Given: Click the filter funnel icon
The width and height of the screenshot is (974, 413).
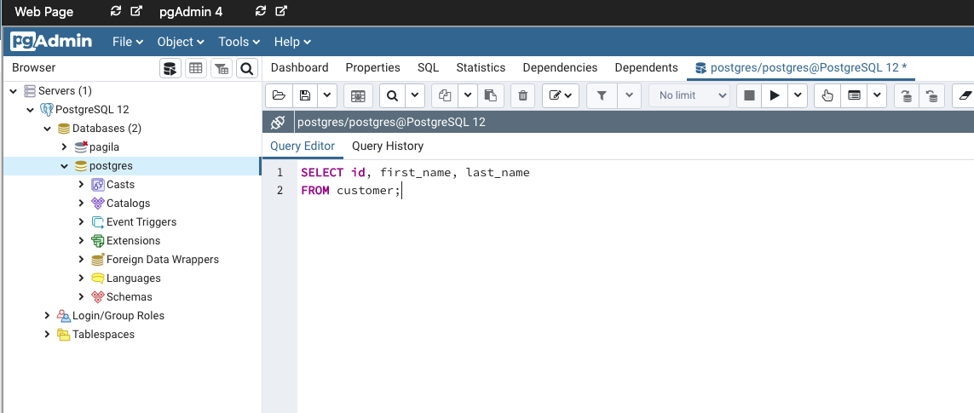Looking at the screenshot, I should point(602,95).
